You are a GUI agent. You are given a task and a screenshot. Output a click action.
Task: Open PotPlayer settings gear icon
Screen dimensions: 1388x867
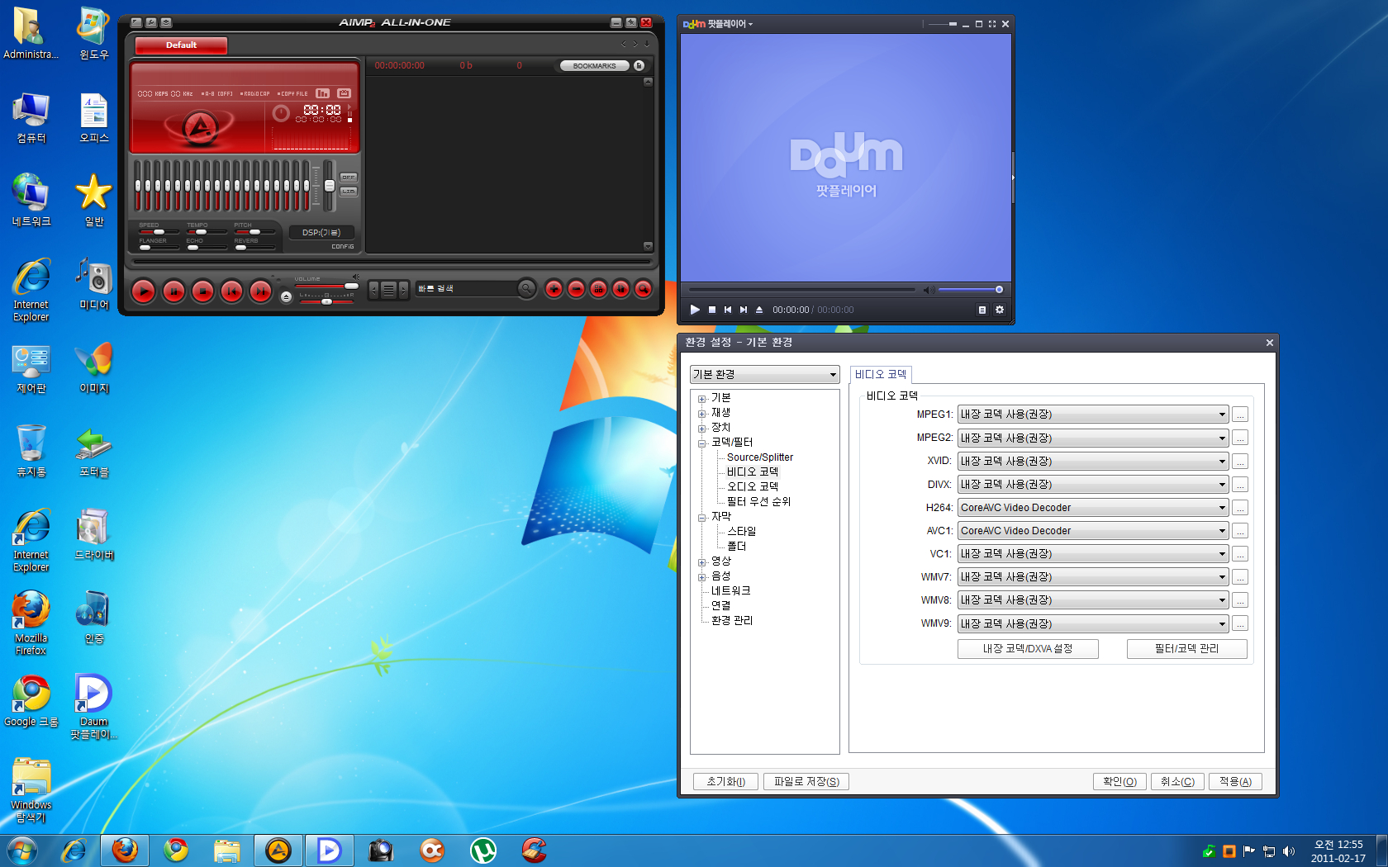pyautogui.click(x=1000, y=310)
